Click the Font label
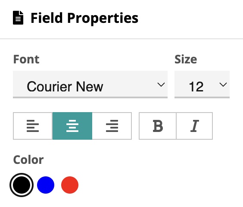This screenshot has height=207, width=243. coord(26,59)
